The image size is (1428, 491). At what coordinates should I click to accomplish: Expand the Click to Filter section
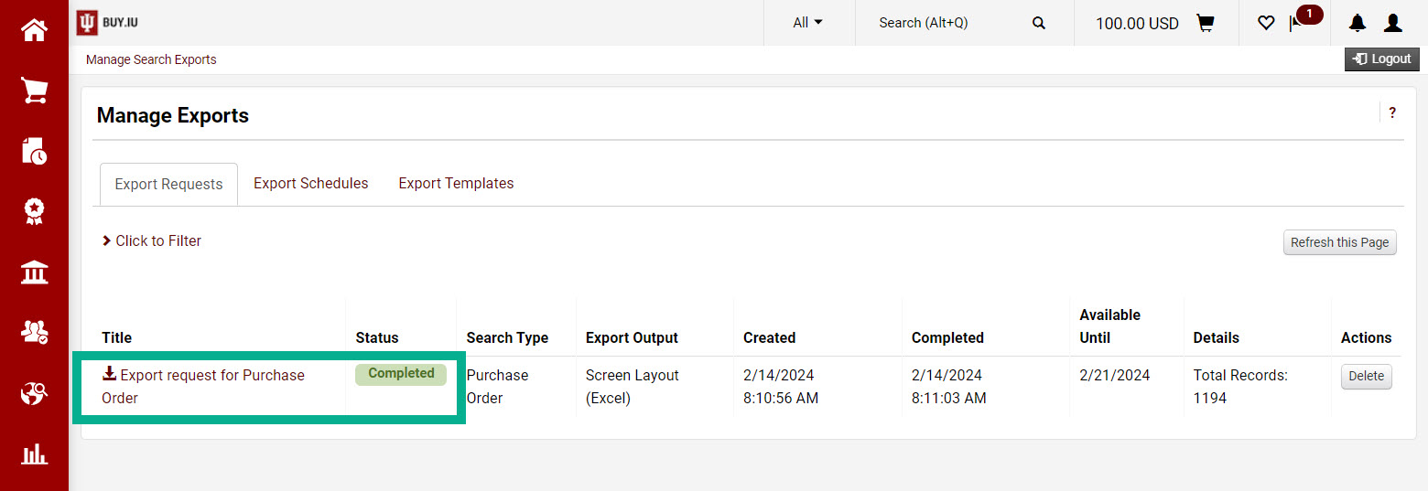tap(152, 240)
